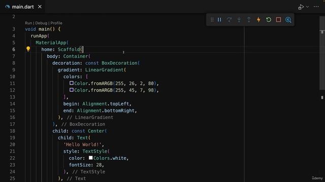
Task: Pause the debug session
Action: pos(219,20)
